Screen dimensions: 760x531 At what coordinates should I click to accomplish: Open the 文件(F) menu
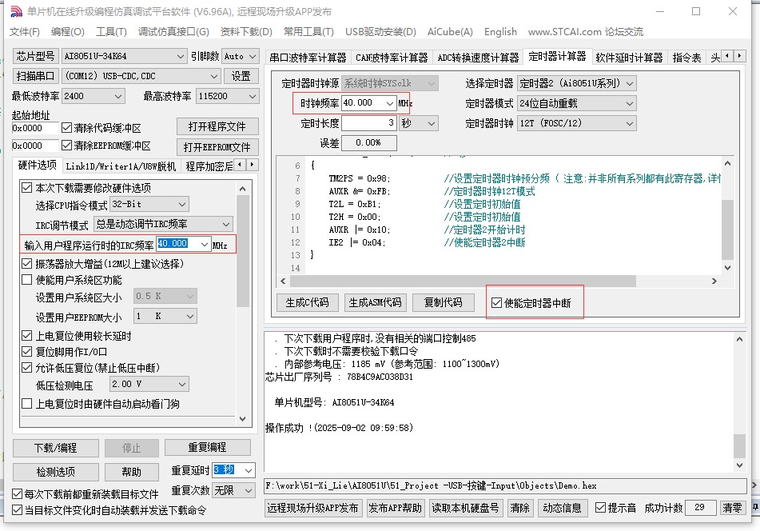24,32
